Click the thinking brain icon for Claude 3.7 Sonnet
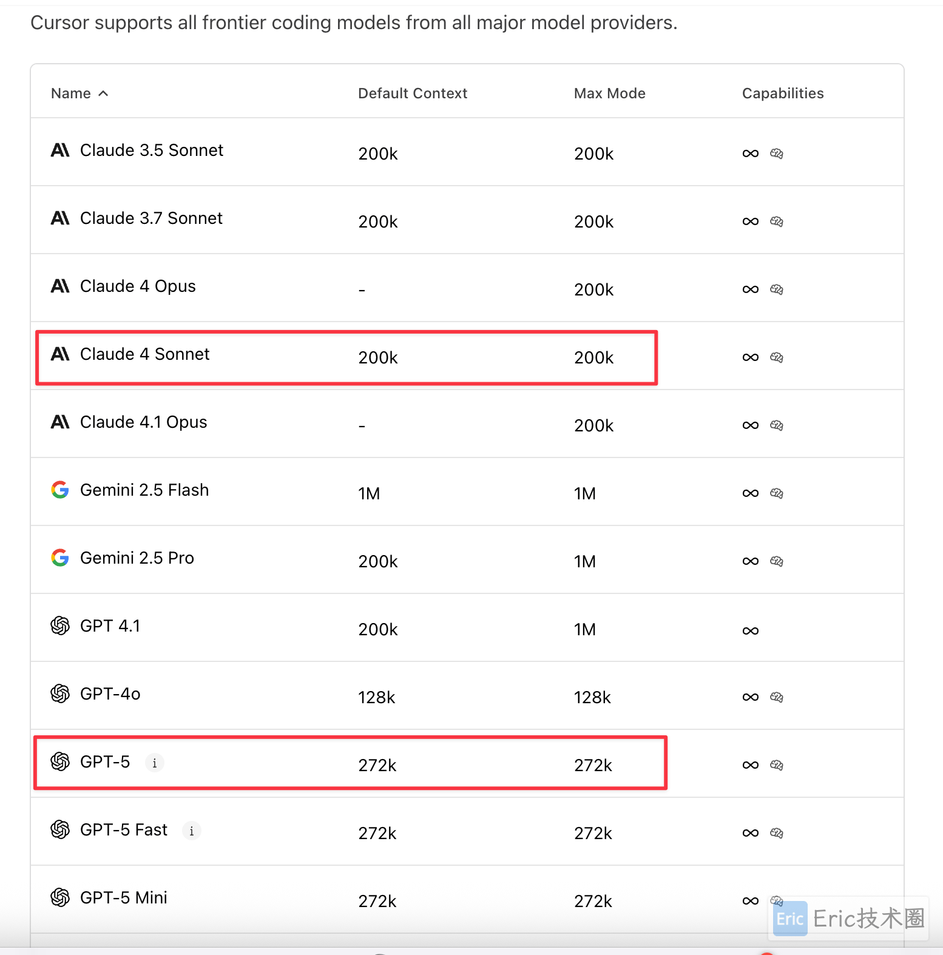The height and width of the screenshot is (955, 943). [x=777, y=221]
